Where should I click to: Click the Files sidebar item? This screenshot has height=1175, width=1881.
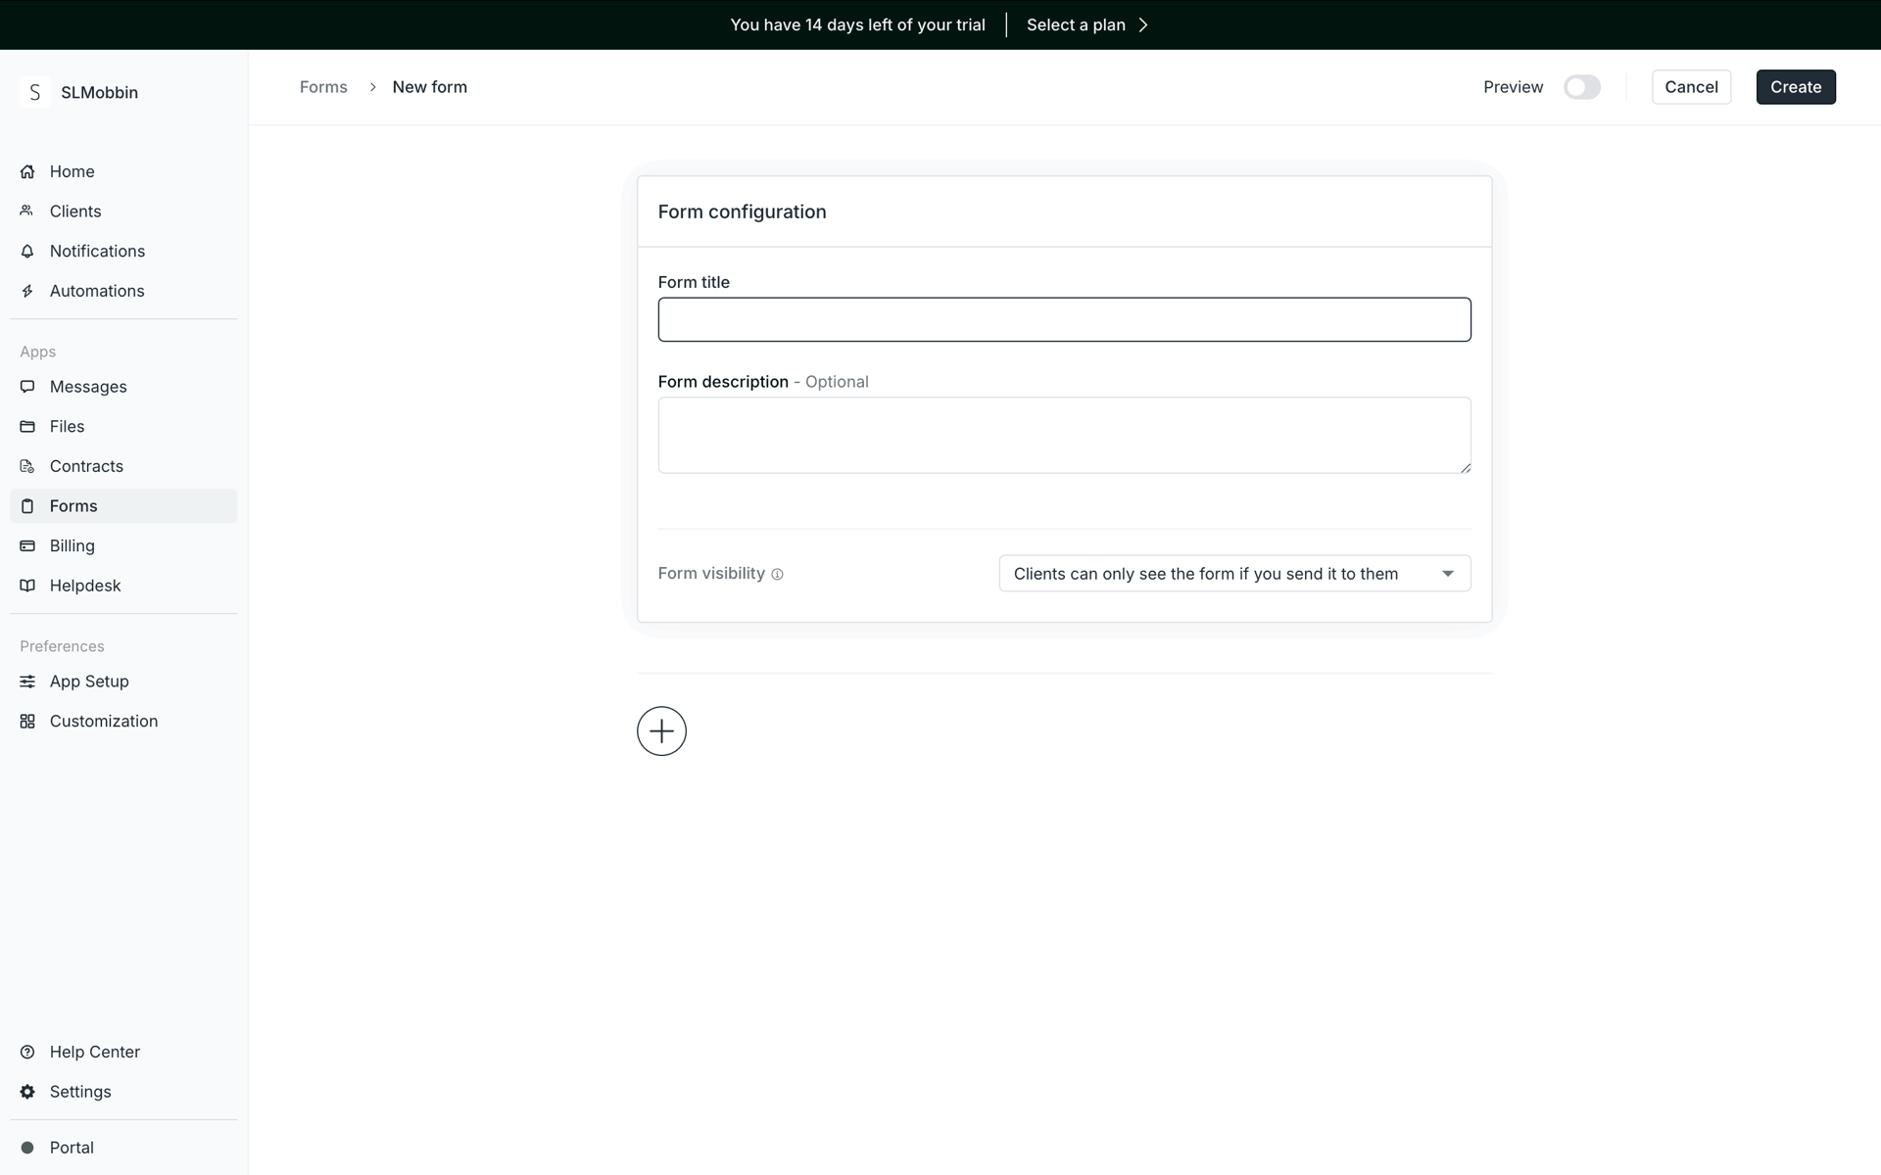123,427
